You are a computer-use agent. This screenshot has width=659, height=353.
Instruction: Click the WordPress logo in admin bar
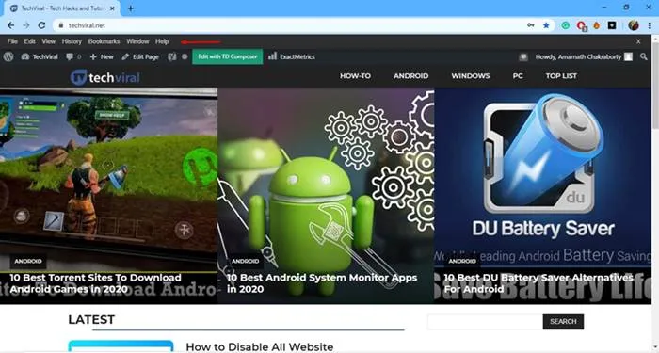(x=8, y=56)
